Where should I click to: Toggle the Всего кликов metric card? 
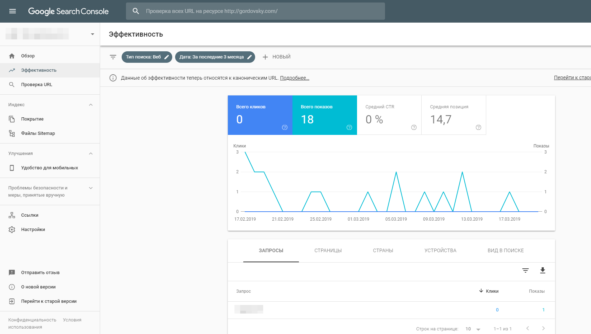point(260,115)
